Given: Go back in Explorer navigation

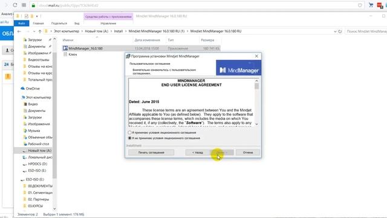Looking at the screenshot, I should coord(19,31).
